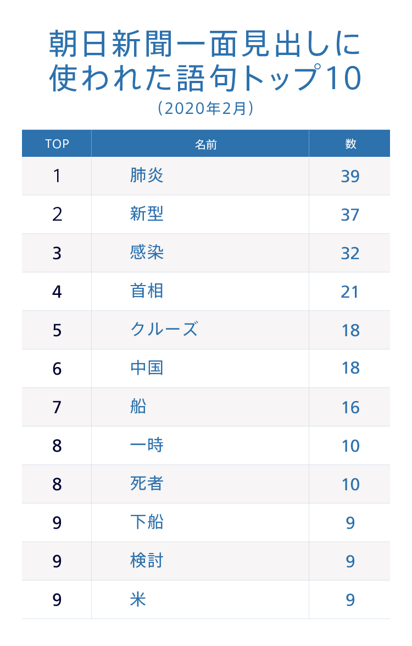Click the 検討 entry
Image resolution: width=412 pixels, height=646 pixels.
(147, 561)
